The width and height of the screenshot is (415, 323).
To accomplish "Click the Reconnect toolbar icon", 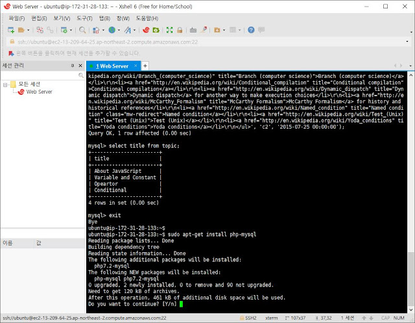I will tap(50, 30).
